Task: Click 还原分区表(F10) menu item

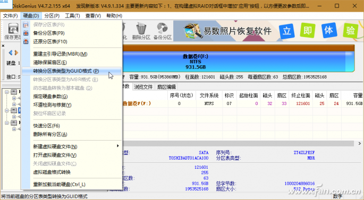Action: [72, 42]
